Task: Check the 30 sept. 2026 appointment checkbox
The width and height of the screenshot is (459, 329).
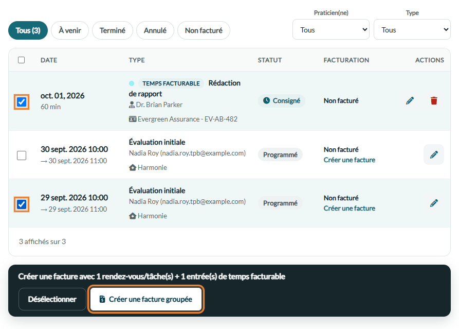Action: pos(22,155)
